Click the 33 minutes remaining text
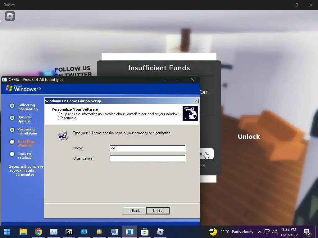This screenshot has width=318, height=238. [25, 174]
